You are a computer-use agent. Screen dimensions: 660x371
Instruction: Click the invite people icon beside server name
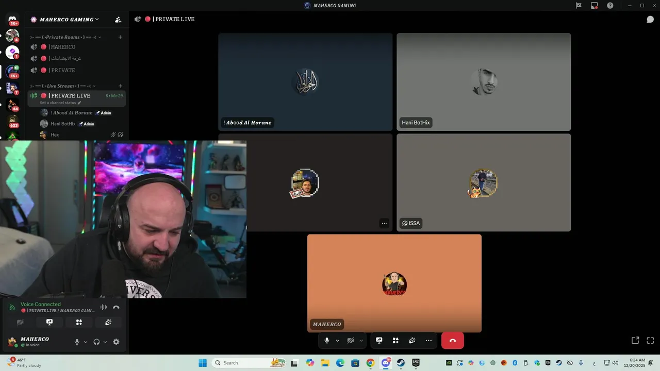(x=118, y=20)
